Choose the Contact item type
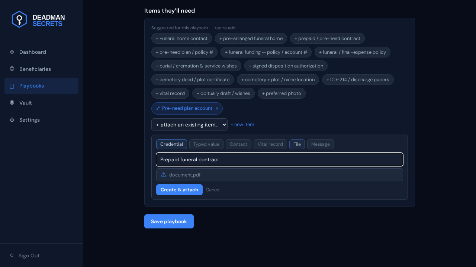The width and height of the screenshot is (476, 267). 238,144
